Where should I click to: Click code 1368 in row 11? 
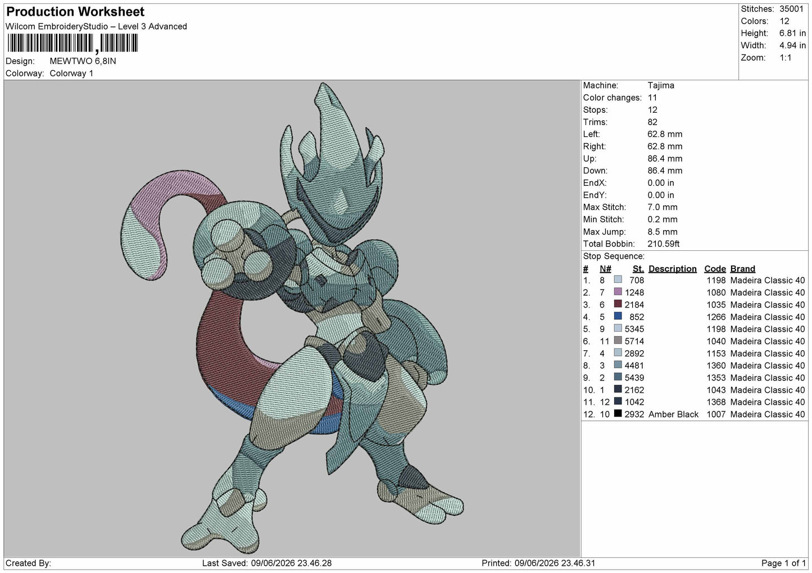click(x=716, y=402)
